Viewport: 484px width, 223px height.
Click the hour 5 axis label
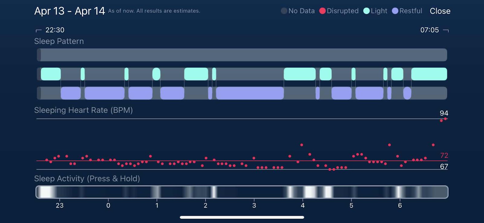pos(351,205)
